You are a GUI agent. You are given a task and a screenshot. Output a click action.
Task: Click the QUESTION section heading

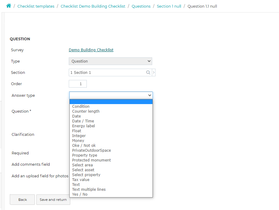pos(20,39)
